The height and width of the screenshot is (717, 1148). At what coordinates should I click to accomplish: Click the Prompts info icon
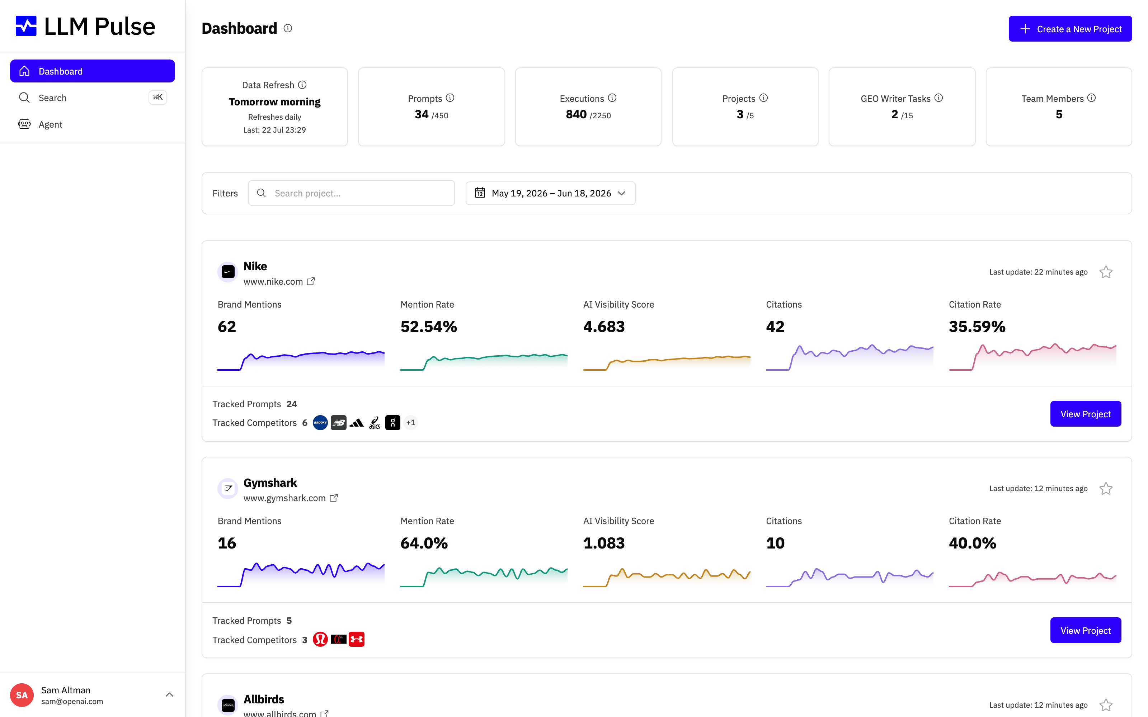tap(450, 98)
